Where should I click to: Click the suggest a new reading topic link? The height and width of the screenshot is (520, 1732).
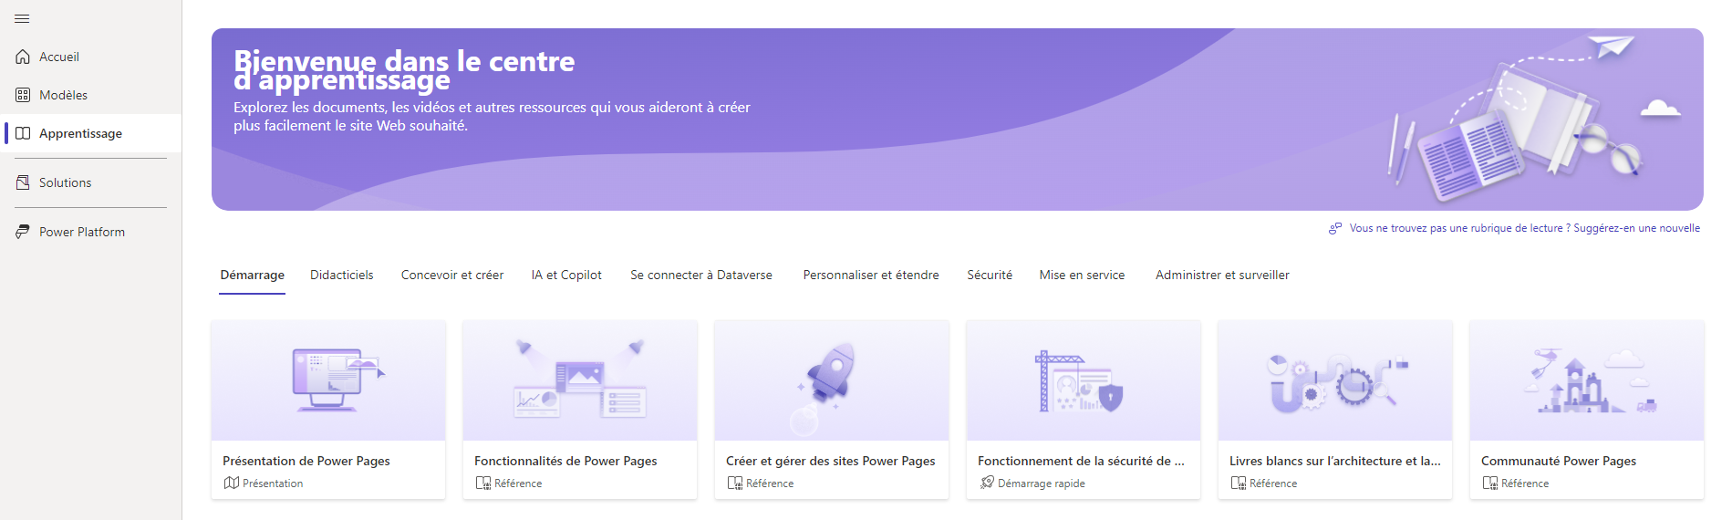[x=1525, y=228]
